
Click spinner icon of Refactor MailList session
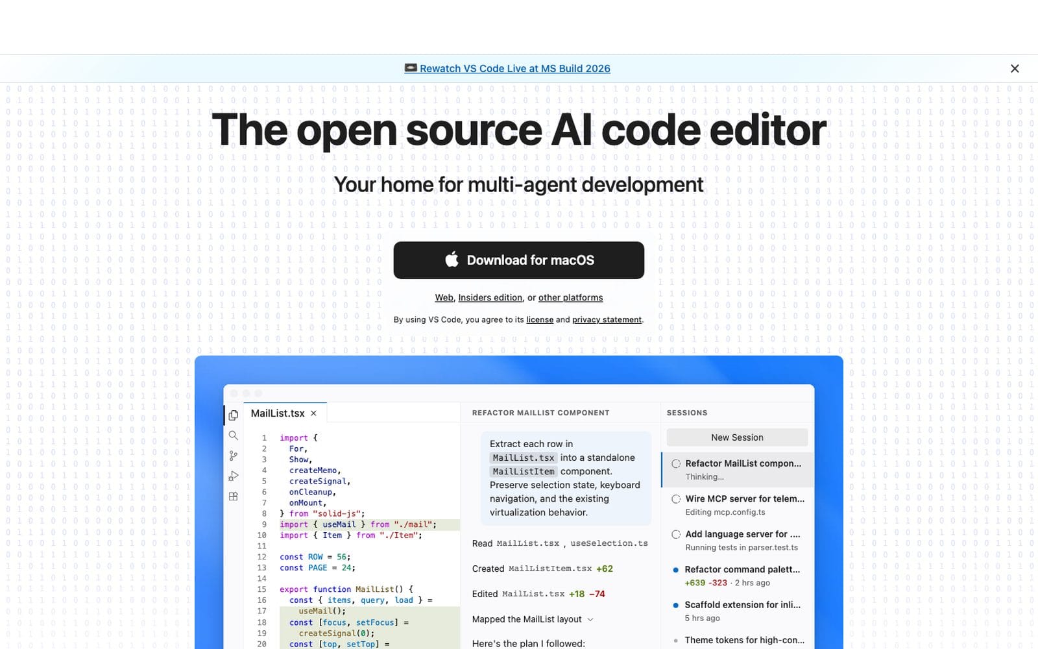(x=676, y=463)
